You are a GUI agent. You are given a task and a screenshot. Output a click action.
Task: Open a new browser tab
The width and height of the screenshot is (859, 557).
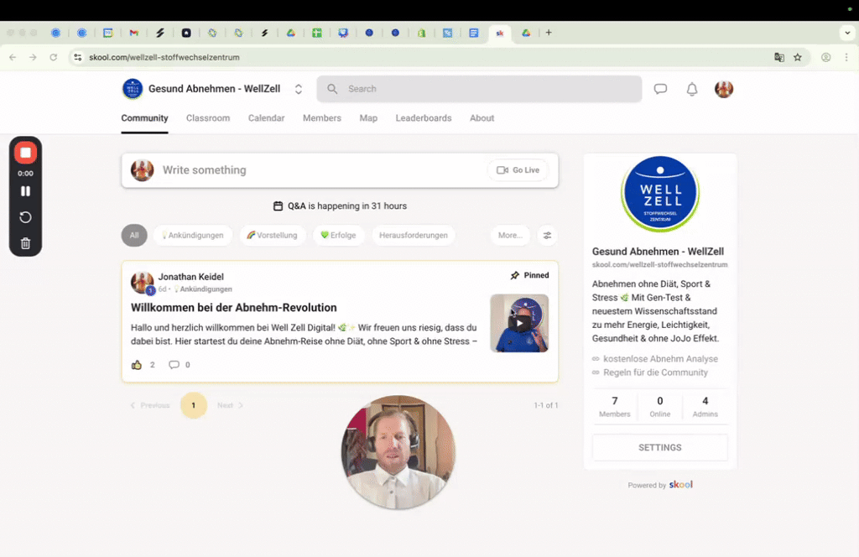549,33
